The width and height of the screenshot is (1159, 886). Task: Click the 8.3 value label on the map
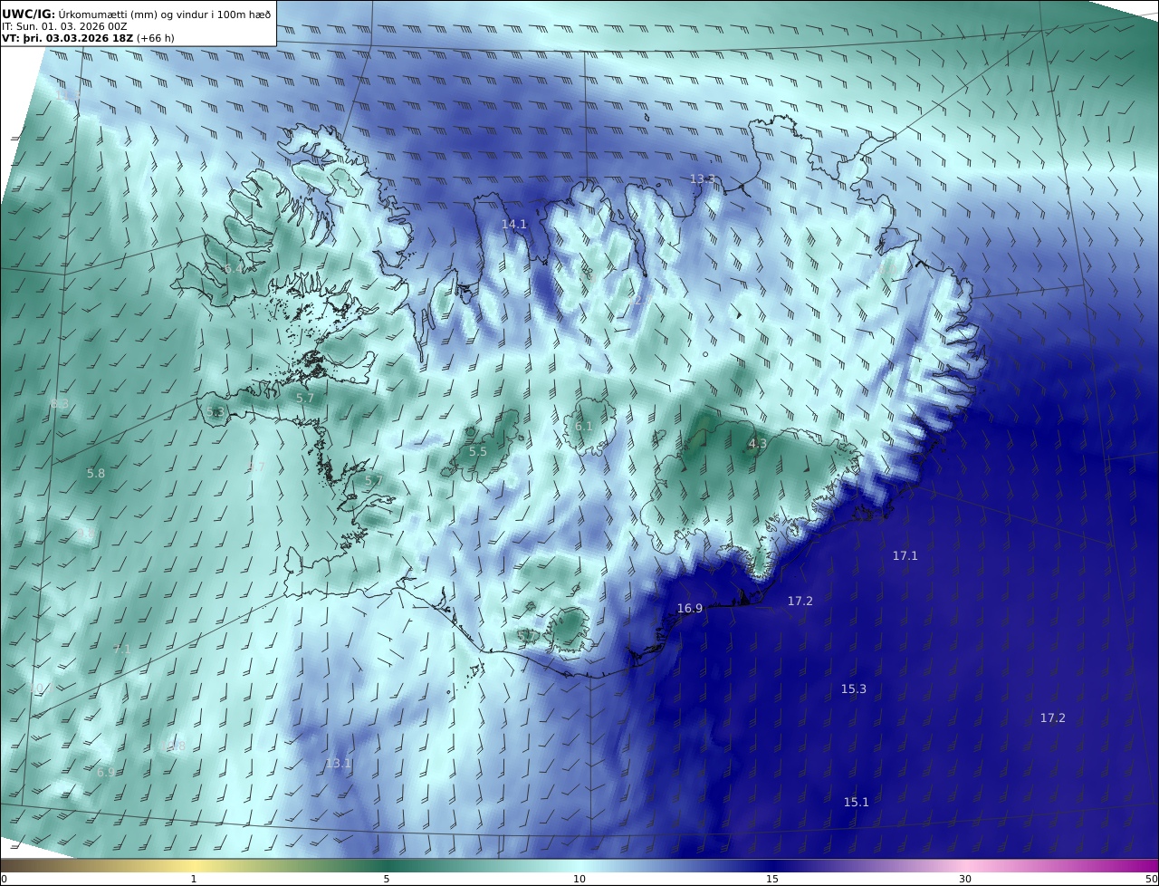click(x=59, y=403)
